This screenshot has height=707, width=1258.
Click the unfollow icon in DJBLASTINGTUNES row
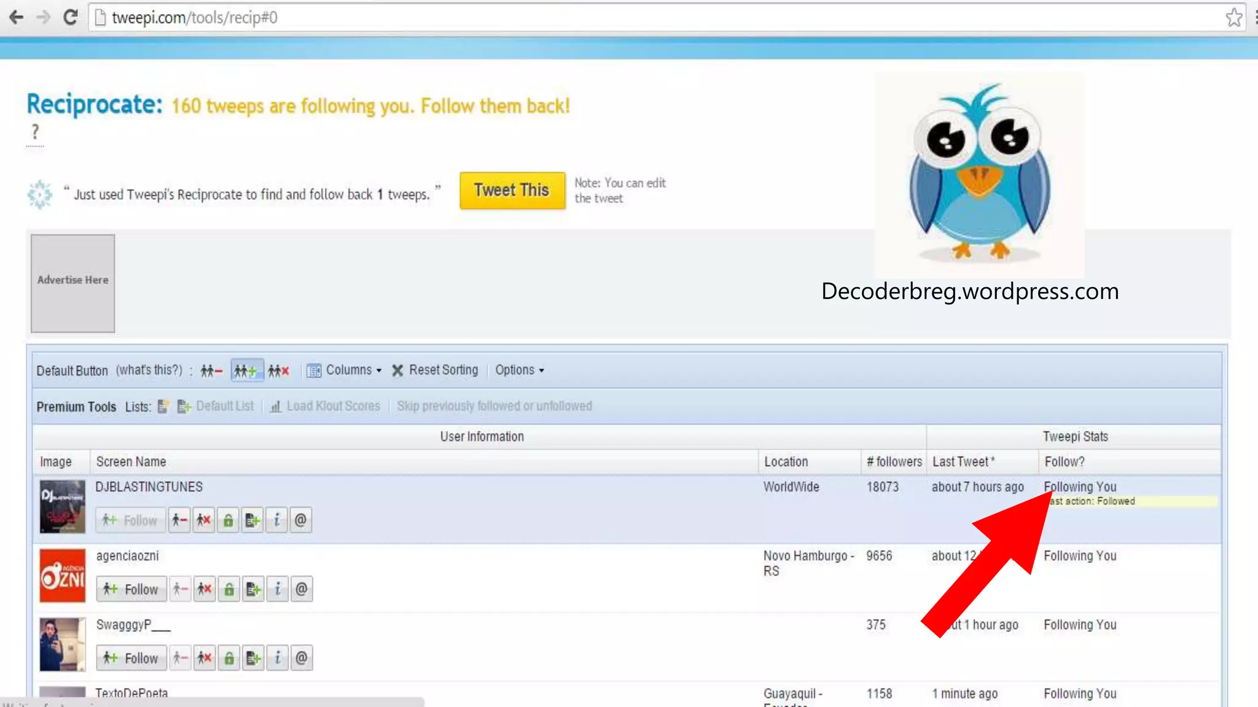coord(179,520)
